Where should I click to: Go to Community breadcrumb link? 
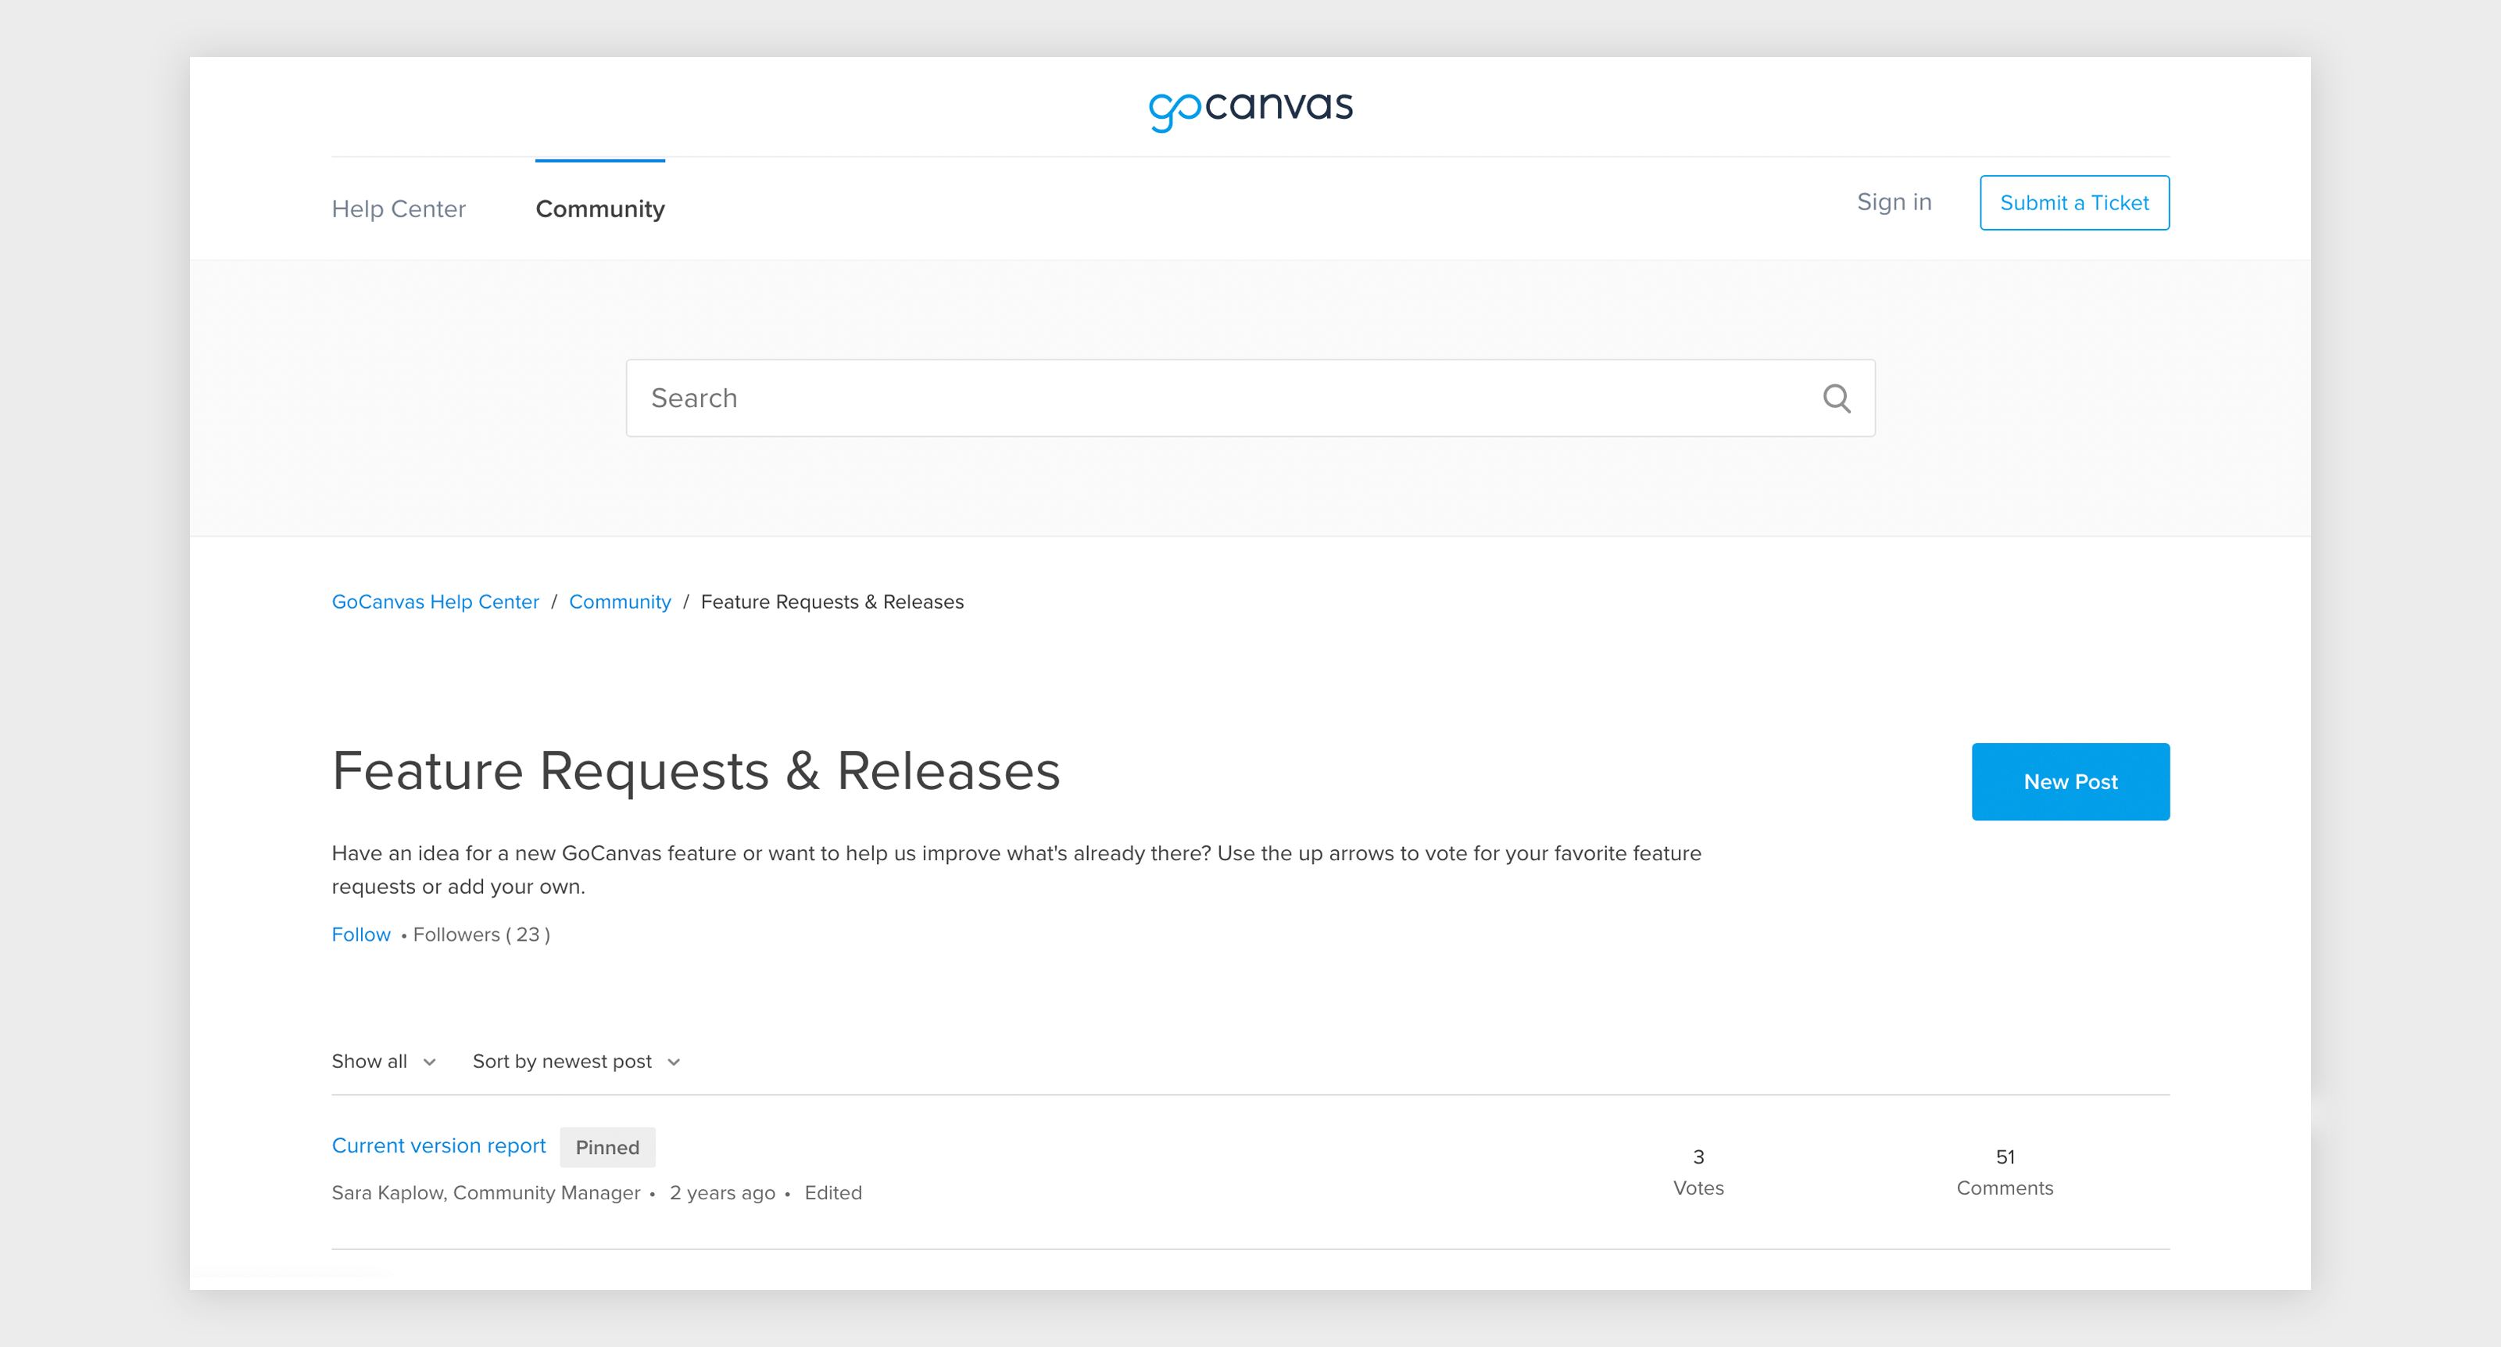pos(620,602)
